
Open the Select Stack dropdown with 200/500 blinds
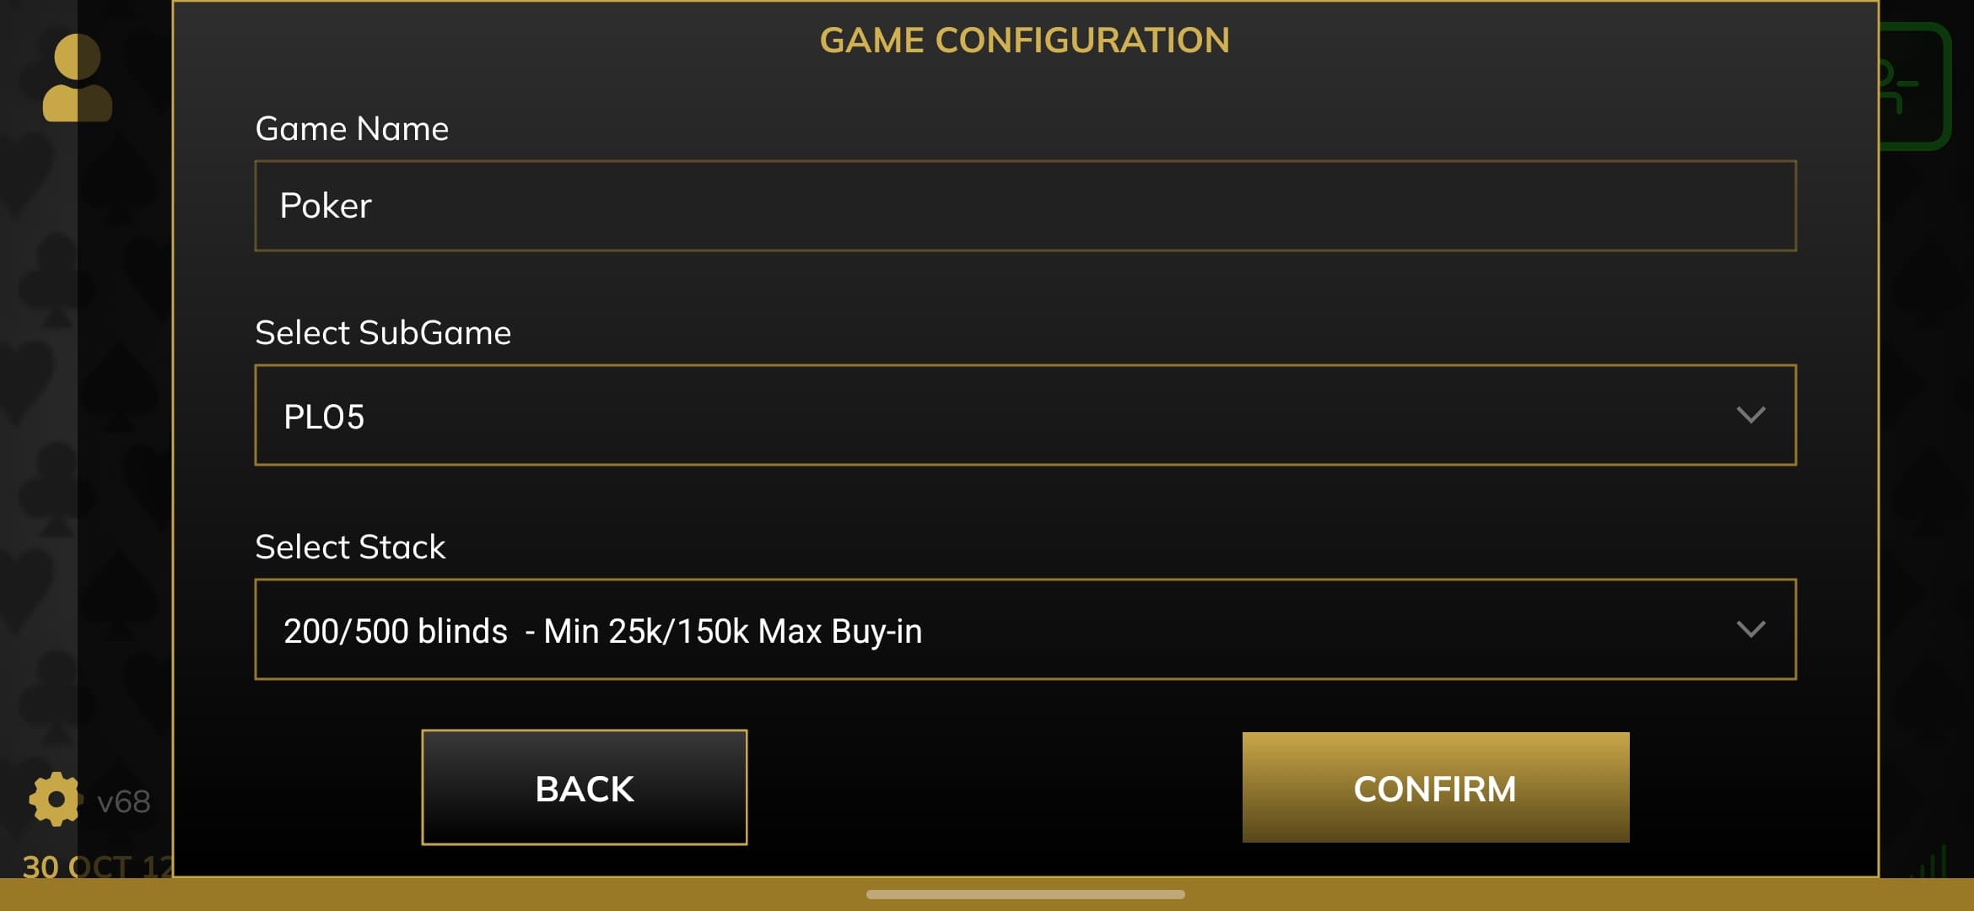(x=1025, y=629)
